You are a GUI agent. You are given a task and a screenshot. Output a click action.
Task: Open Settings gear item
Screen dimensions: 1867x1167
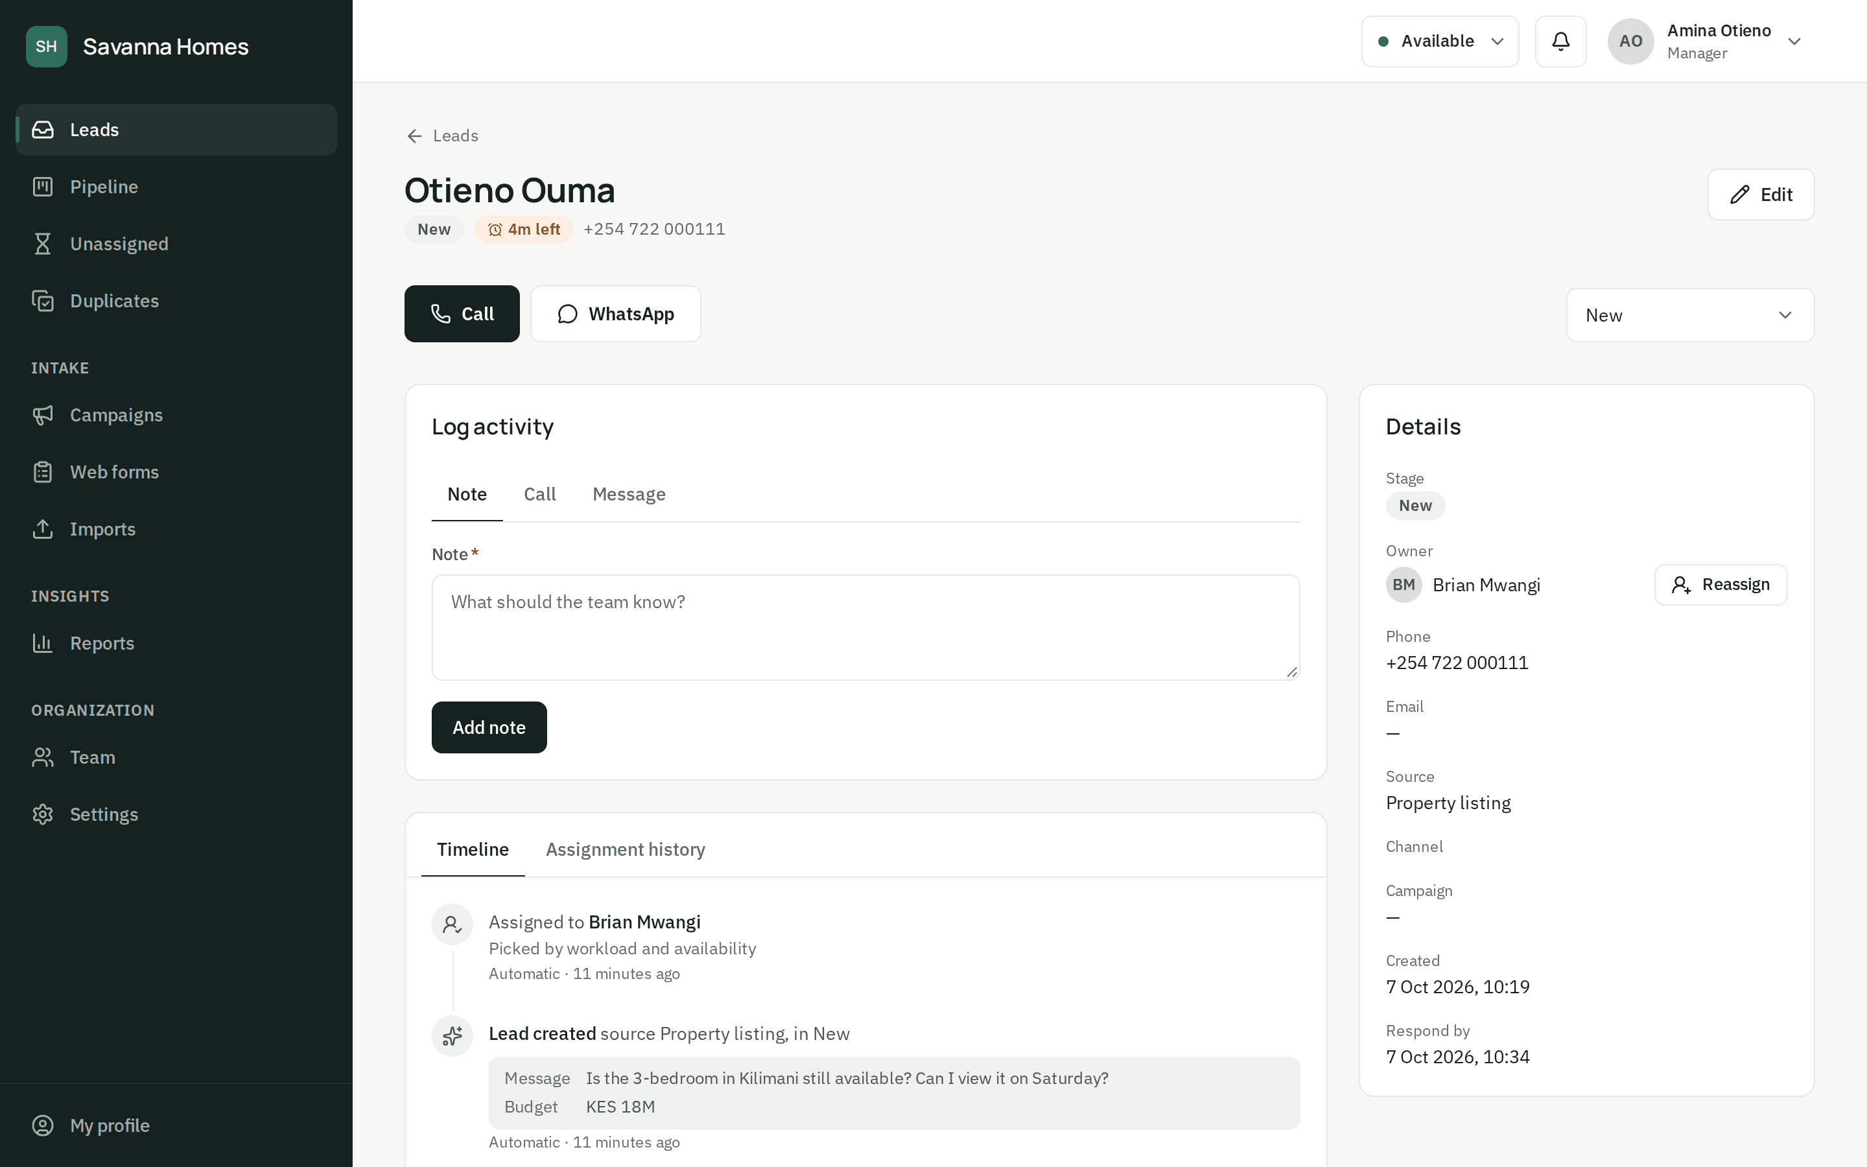(176, 815)
